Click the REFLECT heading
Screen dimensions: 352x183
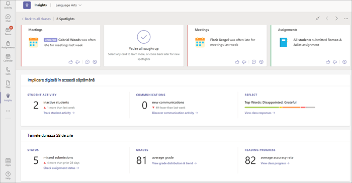click(251, 95)
